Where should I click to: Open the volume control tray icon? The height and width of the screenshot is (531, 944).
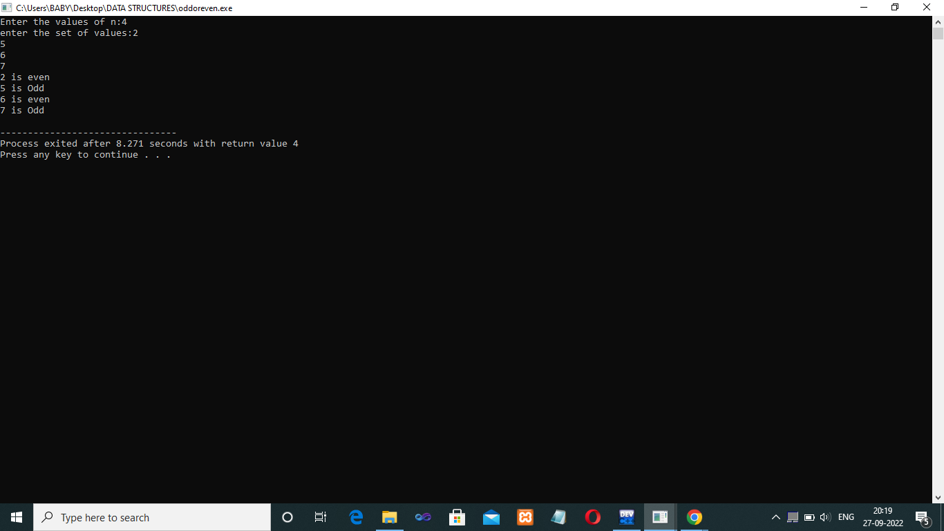[825, 517]
